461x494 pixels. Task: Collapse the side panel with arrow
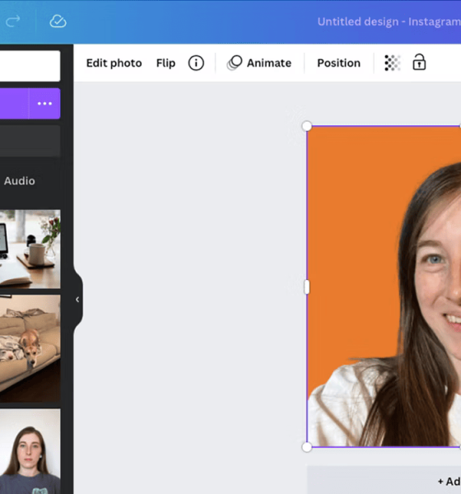[x=77, y=300]
